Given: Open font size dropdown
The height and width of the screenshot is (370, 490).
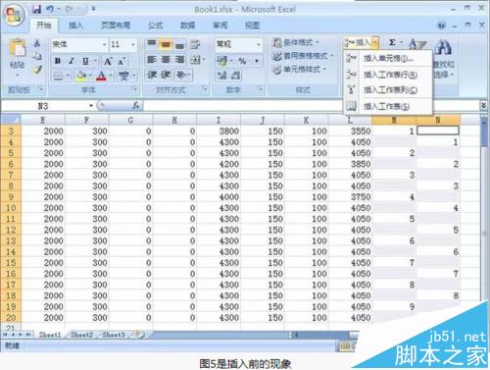Looking at the screenshot, I should 133,44.
